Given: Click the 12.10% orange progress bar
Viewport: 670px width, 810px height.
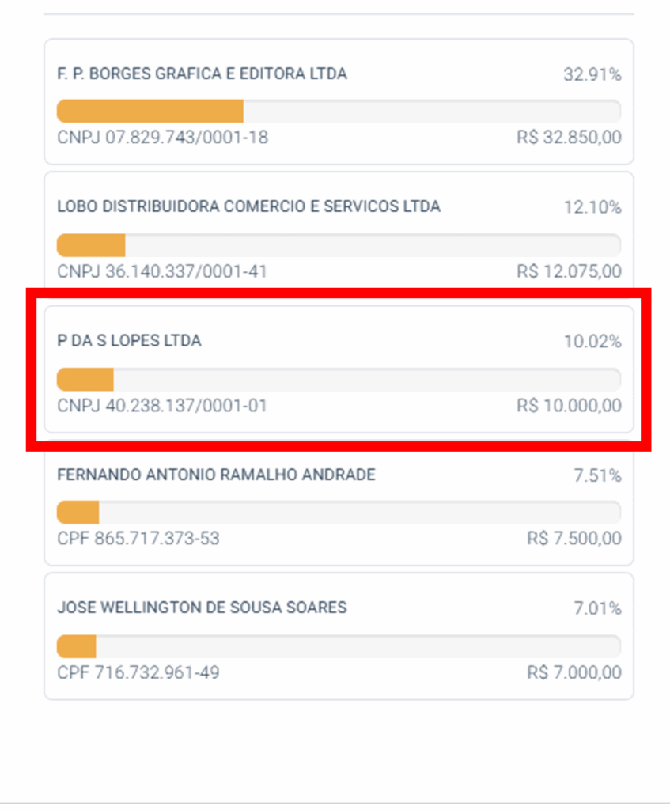Looking at the screenshot, I should tap(339, 245).
